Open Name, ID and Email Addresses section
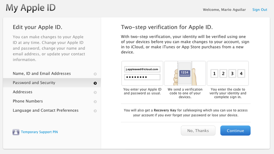Image resolution: width=274 pixels, height=154 pixels. coord(52,74)
